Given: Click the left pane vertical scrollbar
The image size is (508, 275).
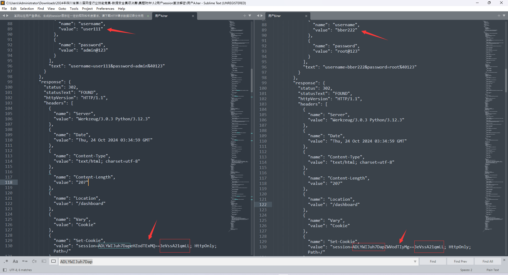Looking at the screenshot, I should 252,80.
